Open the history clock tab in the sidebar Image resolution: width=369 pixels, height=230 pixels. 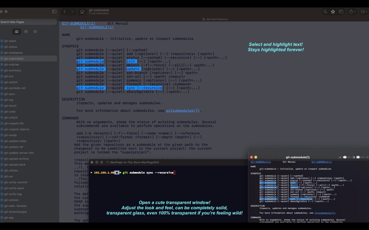tap(35, 31)
